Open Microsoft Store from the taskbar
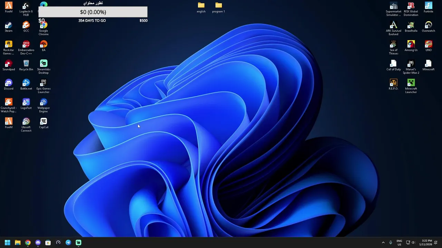The height and width of the screenshot is (248, 442). (x=48, y=242)
